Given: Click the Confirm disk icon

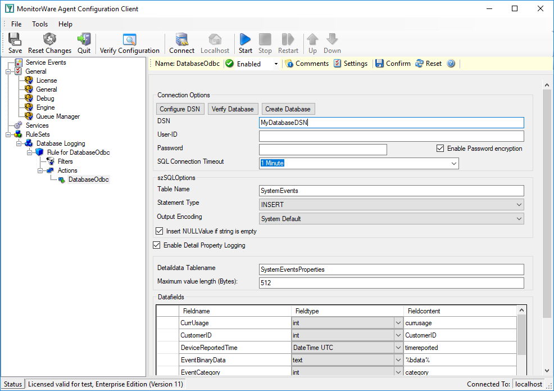Looking at the screenshot, I should [379, 64].
